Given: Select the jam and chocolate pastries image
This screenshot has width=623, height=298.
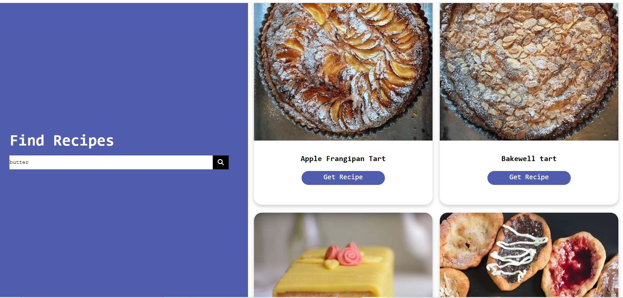Looking at the screenshot, I should 529,255.
